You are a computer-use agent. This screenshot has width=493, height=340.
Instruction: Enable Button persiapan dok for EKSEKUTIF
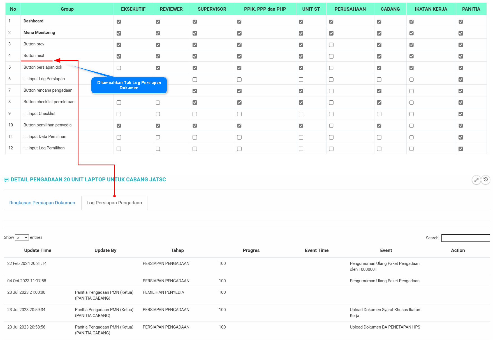[119, 68]
